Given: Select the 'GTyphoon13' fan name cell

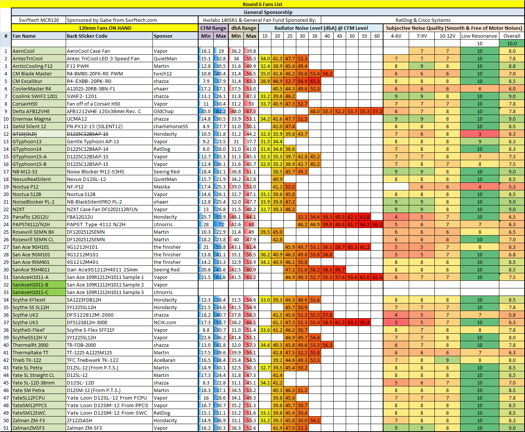Looking at the screenshot, I should point(39,141).
